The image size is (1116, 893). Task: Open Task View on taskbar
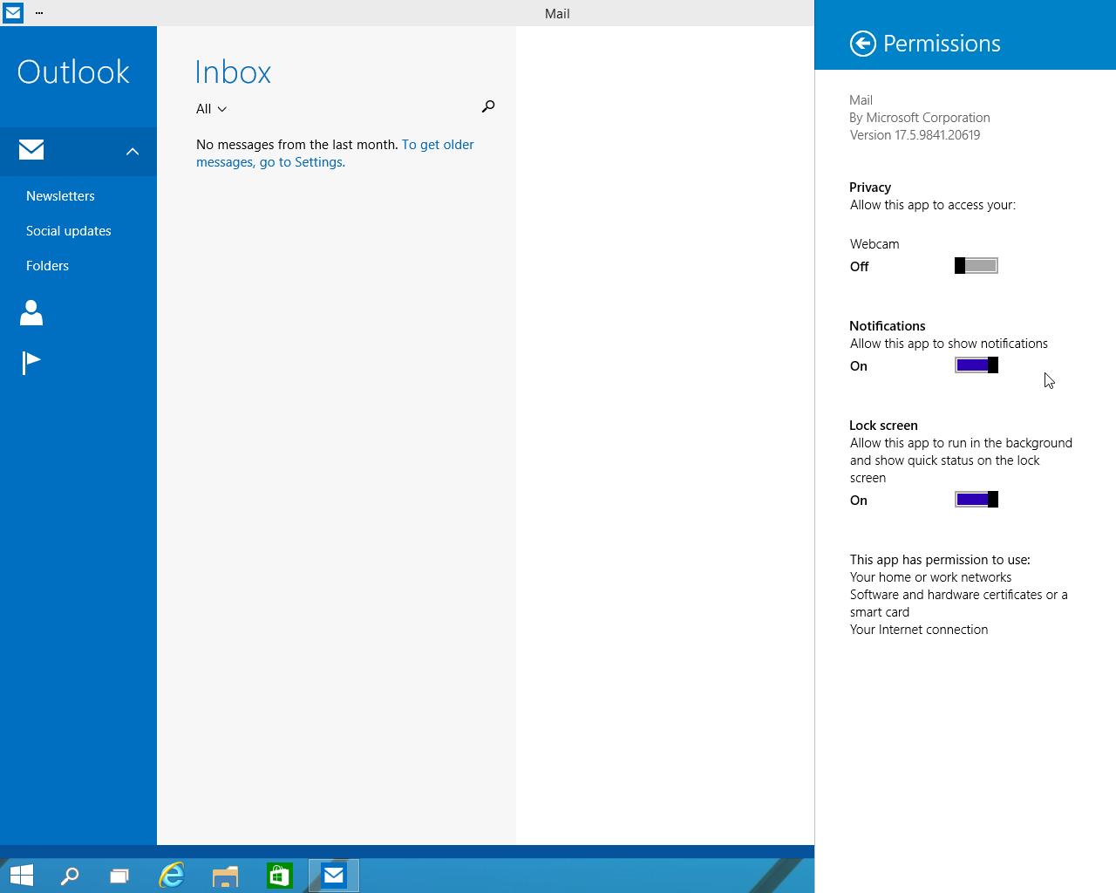[119, 876]
